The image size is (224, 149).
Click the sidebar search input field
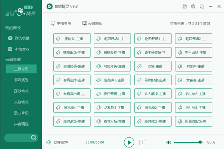click(x=17, y=138)
